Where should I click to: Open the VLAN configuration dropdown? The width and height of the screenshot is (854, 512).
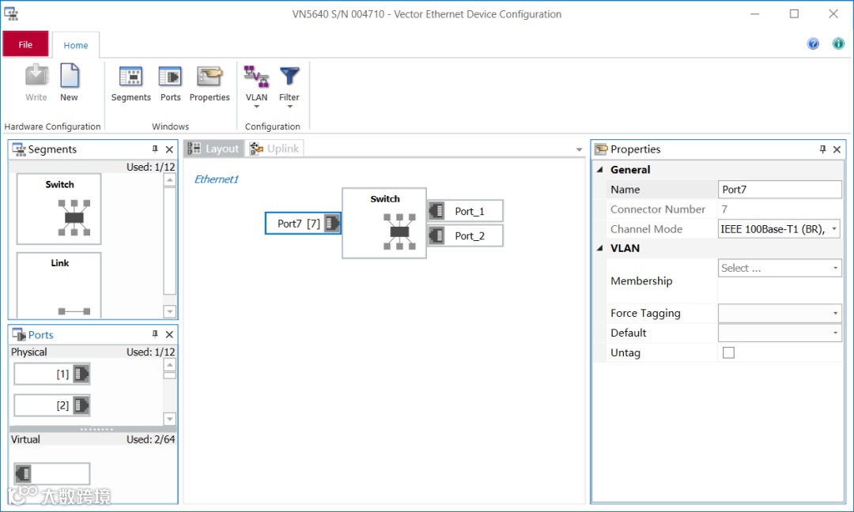256,86
